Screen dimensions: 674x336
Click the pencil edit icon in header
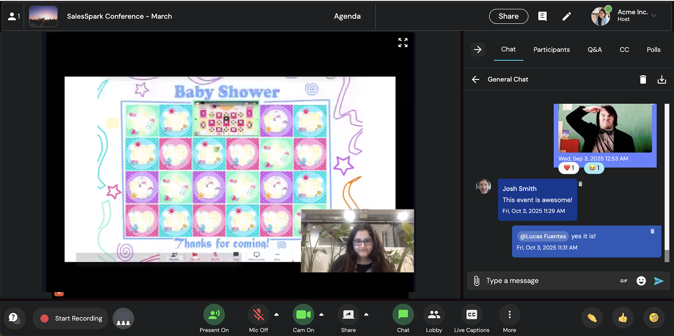(567, 16)
